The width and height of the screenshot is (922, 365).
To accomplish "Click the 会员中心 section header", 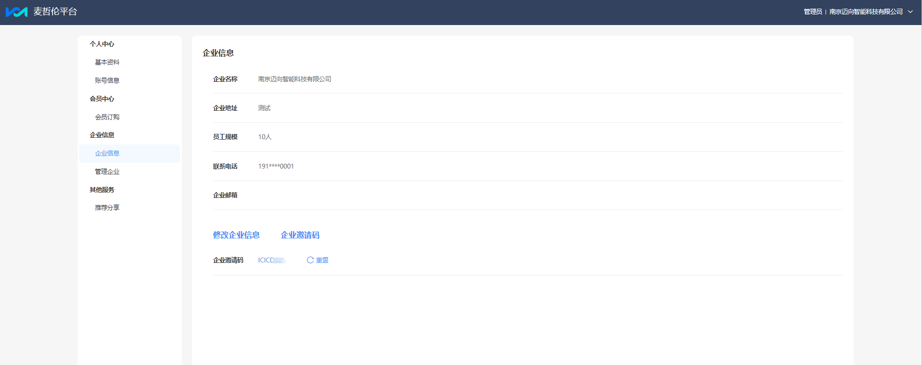I will [102, 99].
